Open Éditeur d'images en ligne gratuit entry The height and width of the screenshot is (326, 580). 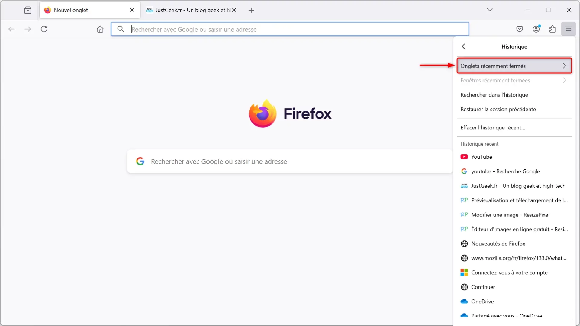(514, 229)
